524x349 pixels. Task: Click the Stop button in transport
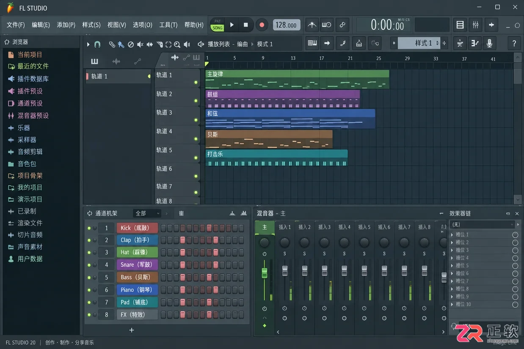(x=245, y=25)
